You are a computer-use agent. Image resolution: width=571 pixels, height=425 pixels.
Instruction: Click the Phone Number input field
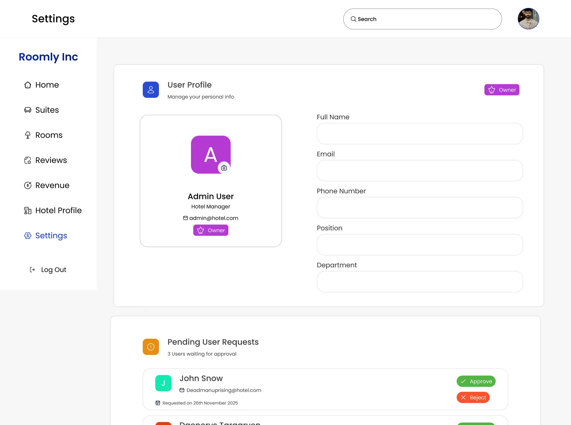pos(420,208)
